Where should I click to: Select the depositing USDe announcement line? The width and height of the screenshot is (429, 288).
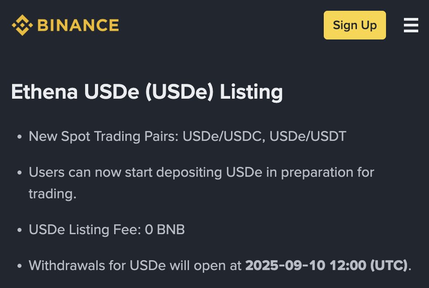(x=201, y=172)
